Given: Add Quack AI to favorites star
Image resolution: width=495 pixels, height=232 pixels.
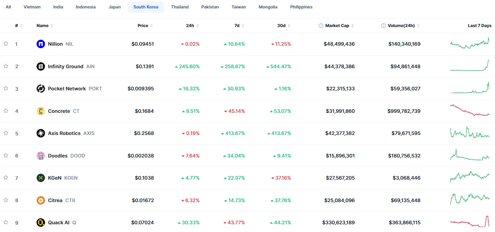Looking at the screenshot, I should (6, 222).
